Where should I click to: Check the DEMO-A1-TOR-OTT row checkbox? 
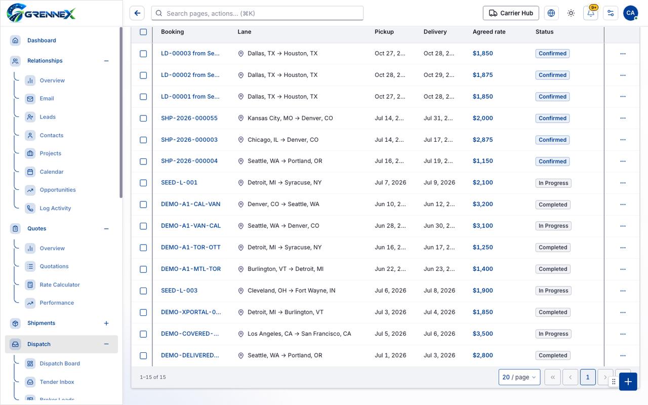click(143, 248)
